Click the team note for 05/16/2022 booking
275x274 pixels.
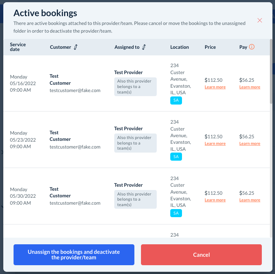(x=135, y=87)
